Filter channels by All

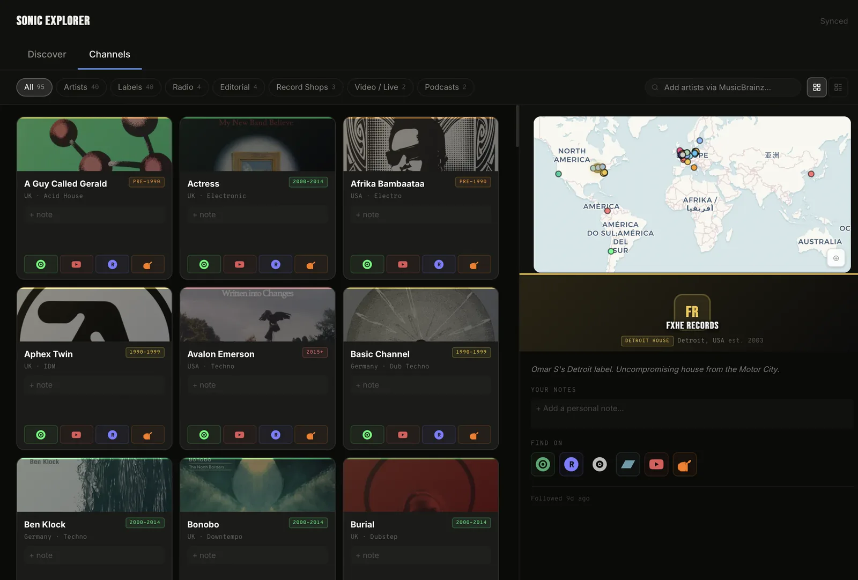pos(34,87)
